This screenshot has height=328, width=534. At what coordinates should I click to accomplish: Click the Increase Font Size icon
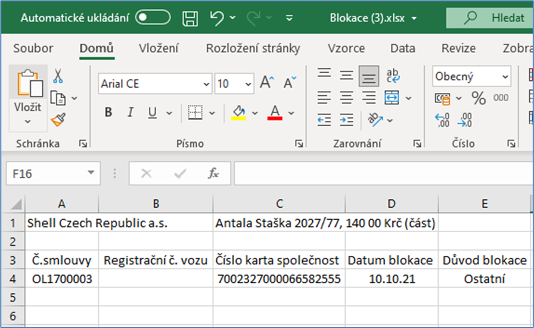(266, 83)
